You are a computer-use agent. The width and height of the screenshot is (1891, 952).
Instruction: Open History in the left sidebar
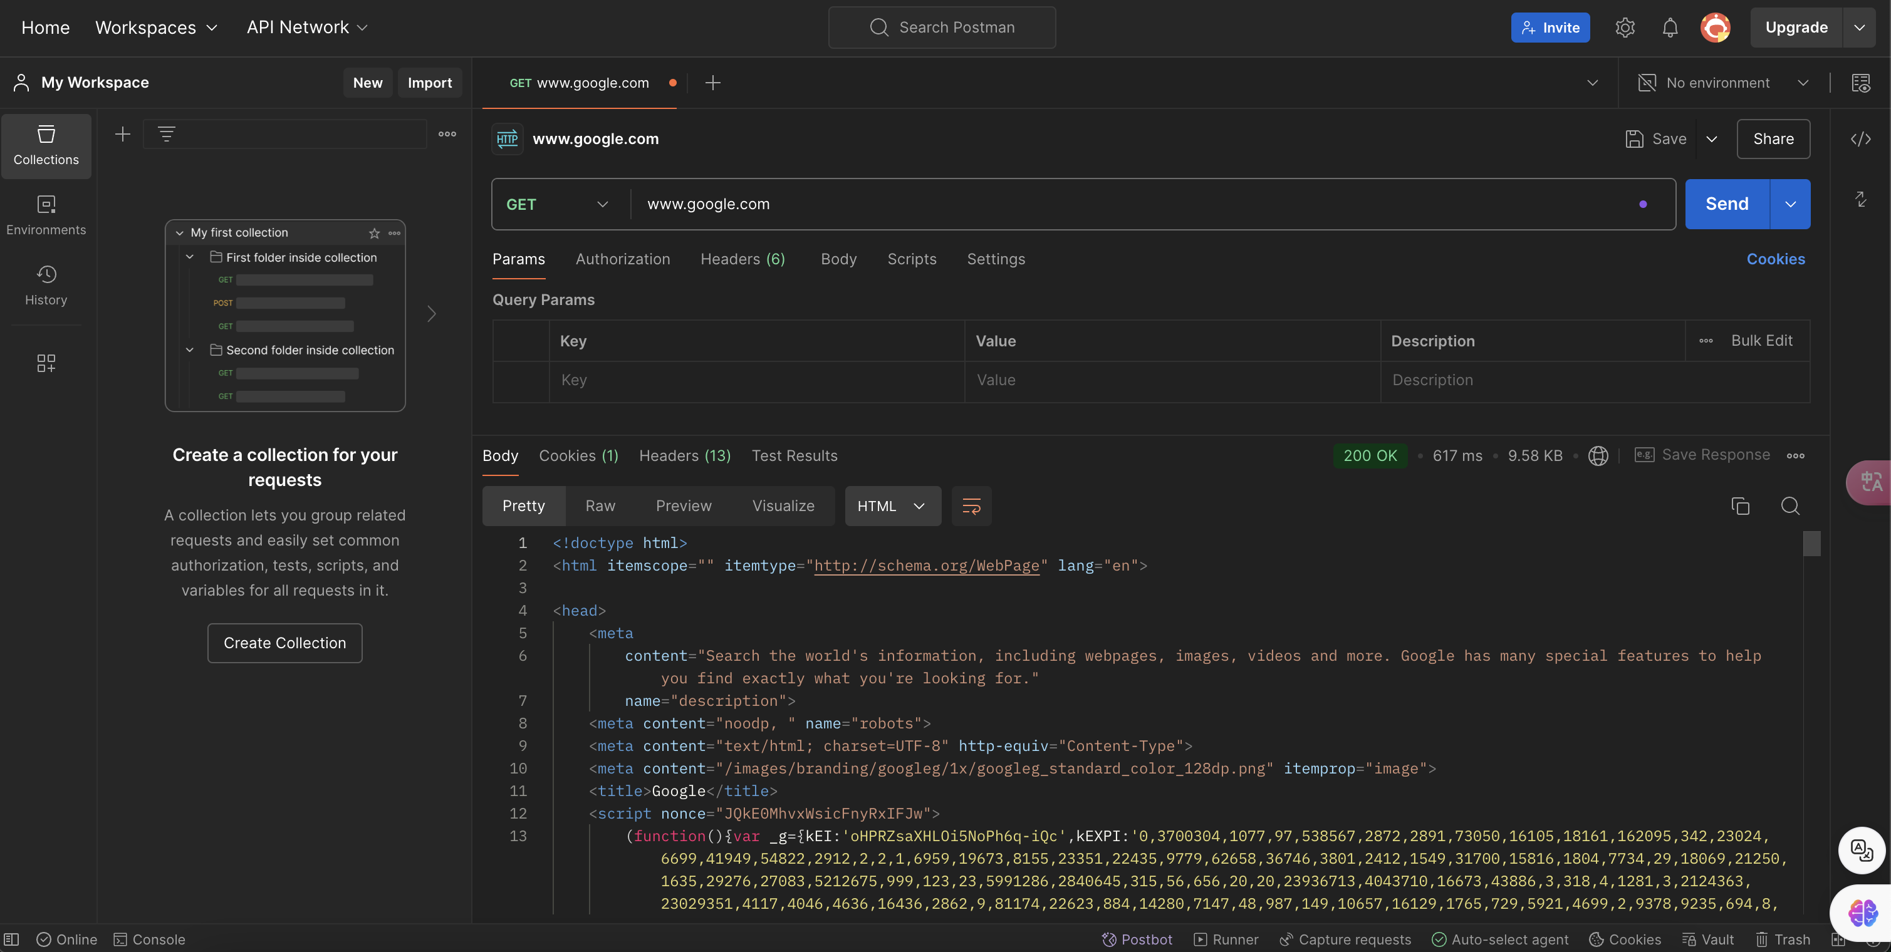(46, 285)
